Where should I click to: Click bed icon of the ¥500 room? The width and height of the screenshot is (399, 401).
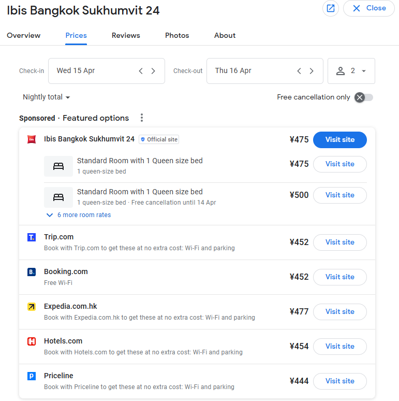point(58,197)
